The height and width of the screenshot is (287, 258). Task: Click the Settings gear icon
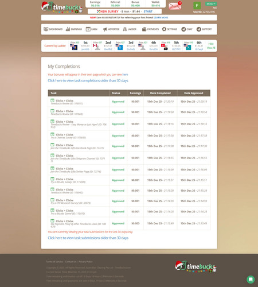coord(164,29)
